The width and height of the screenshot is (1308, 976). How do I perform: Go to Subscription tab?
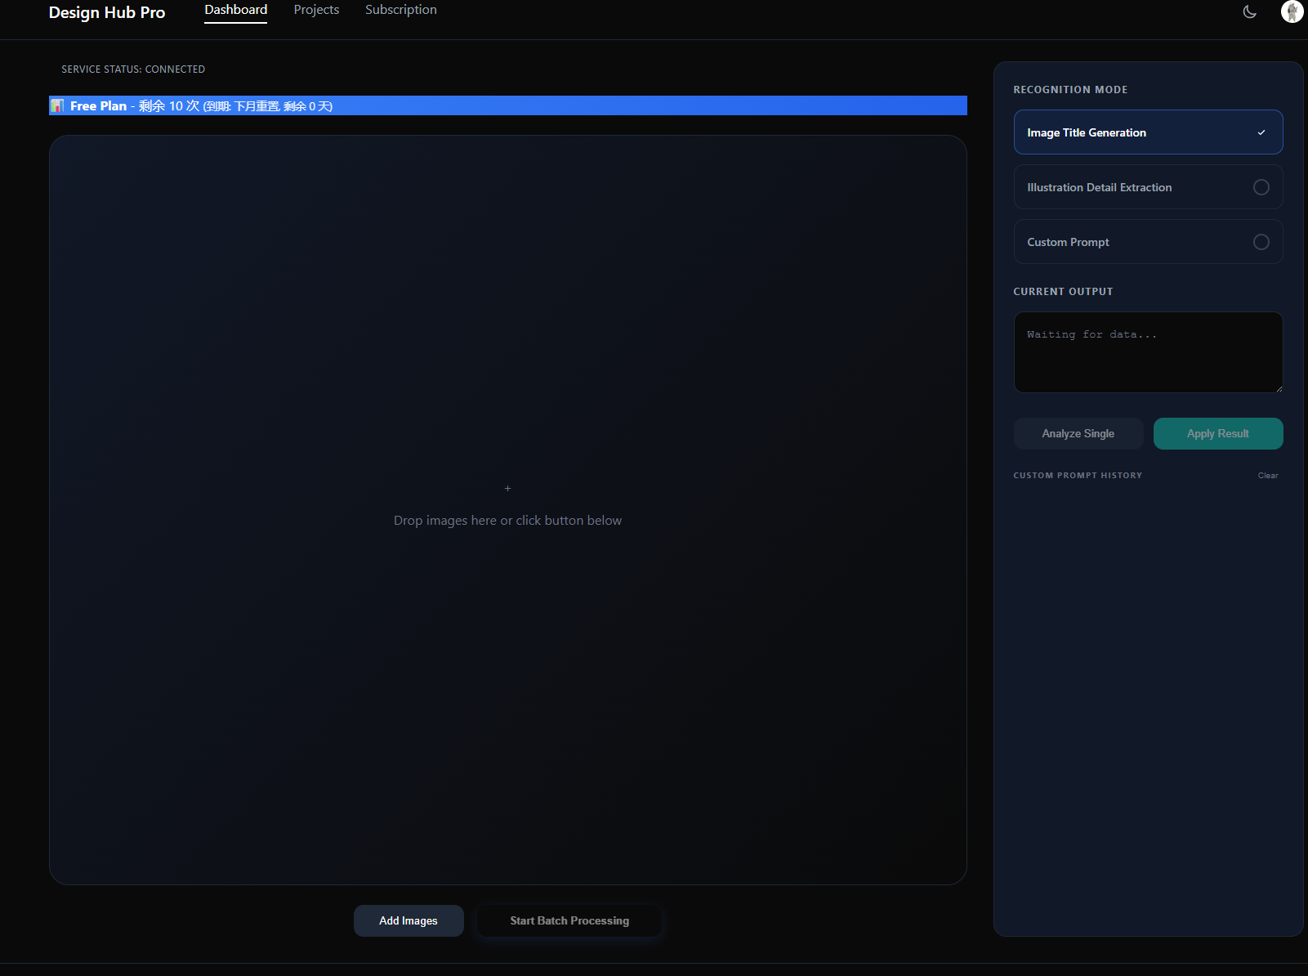400,10
